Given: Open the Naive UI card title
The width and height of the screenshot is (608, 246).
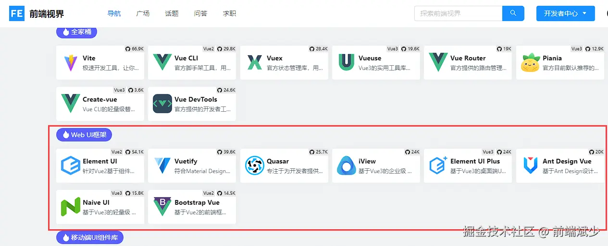Looking at the screenshot, I should click(96, 202).
